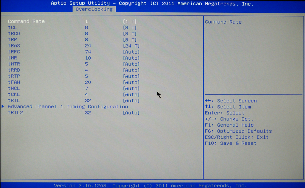Select the tRAS row label

pyautogui.click(x=14, y=46)
